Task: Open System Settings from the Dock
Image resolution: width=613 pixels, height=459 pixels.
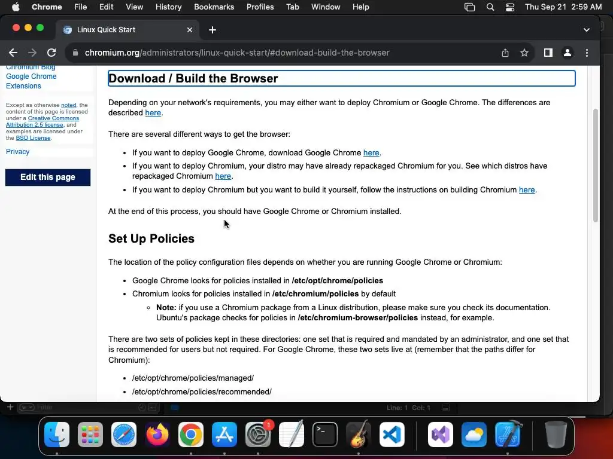Action: tap(258, 434)
